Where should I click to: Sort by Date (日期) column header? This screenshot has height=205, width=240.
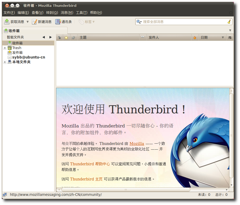point(213,38)
